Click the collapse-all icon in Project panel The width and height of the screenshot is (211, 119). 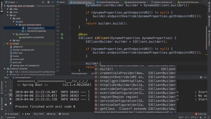coord(43,2)
